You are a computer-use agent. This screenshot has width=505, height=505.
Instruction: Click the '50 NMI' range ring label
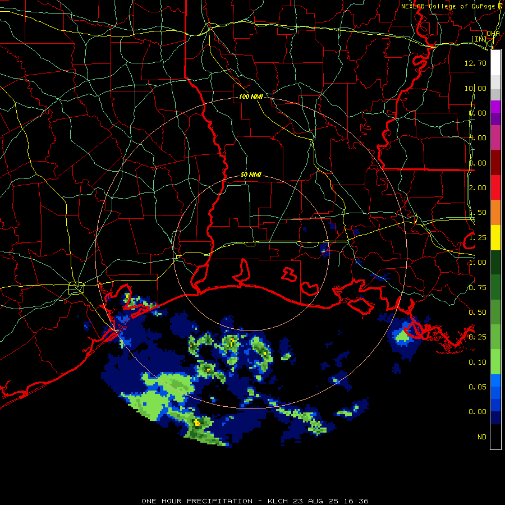[251, 175]
